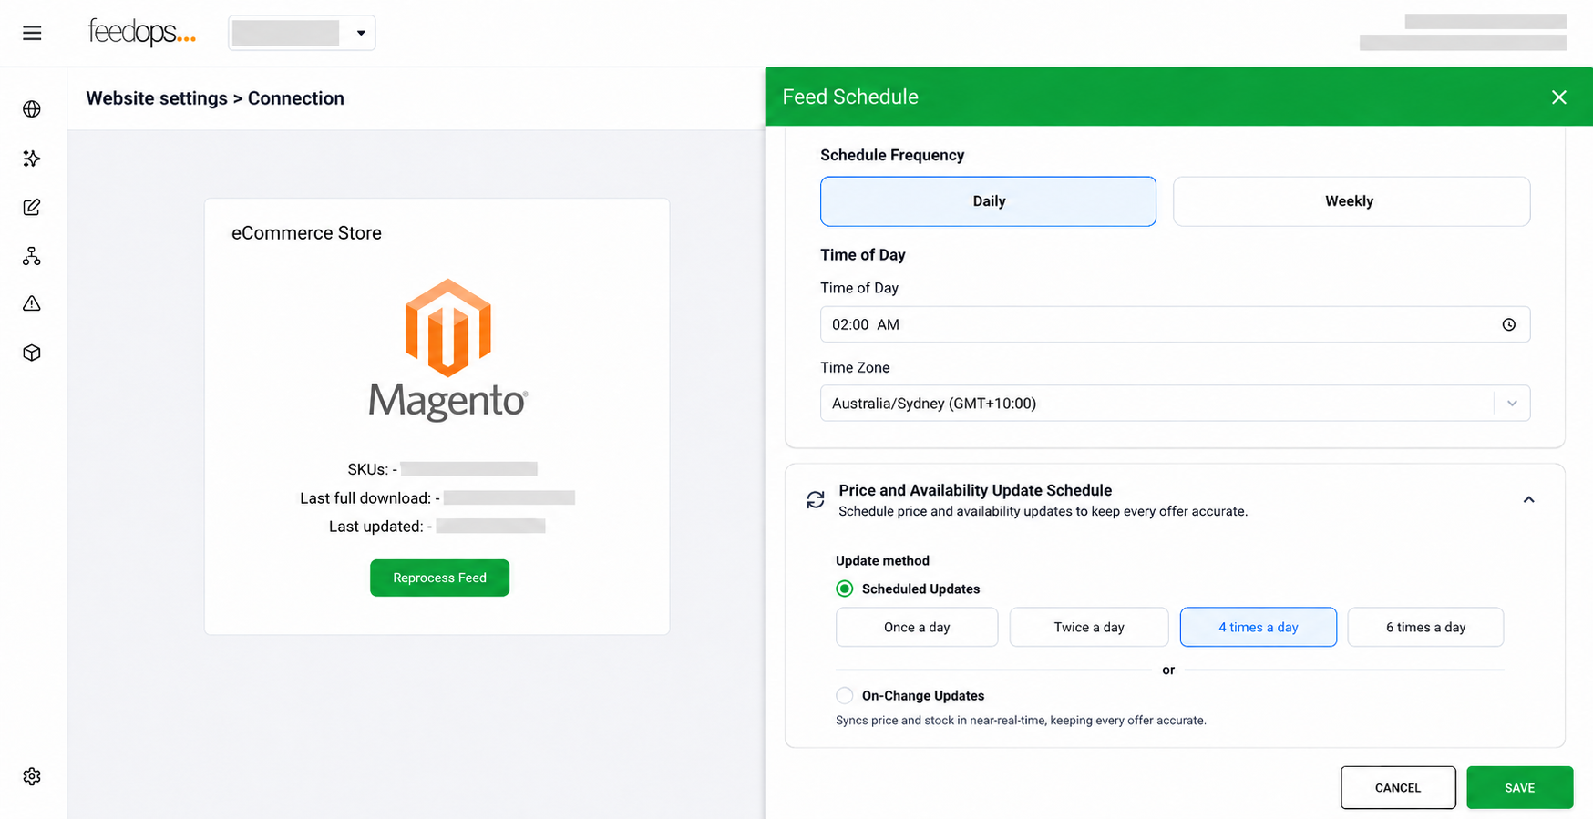Click the clock icon in Time of Day field
The height and width of the screenshot is (819, 1593).
pos(1509,324)
